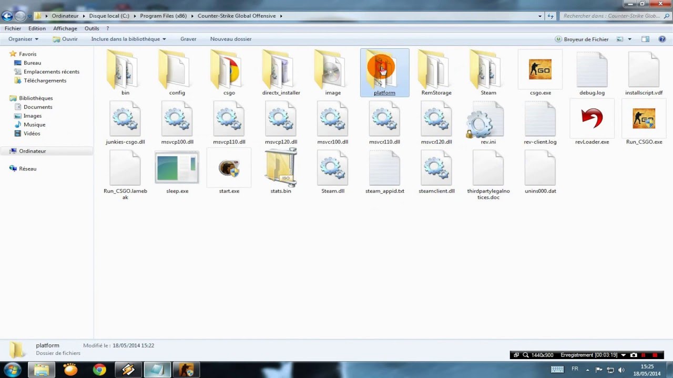This screenshot has height=378, width=673.
Task: Click Broyeur de Fichier button
Action: click(x=582, y=39)
